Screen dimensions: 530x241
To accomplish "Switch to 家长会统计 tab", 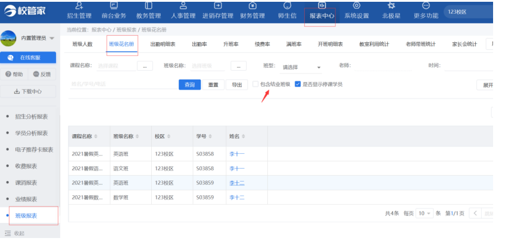I will click(464, 44).
